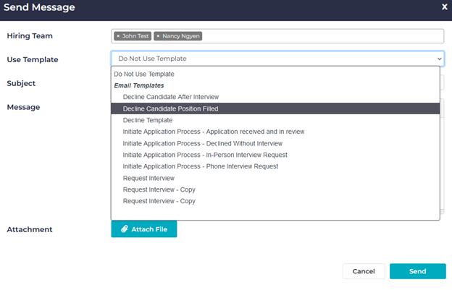
Task: Close the Send Message dialog
Action: (x=444, y=7)
